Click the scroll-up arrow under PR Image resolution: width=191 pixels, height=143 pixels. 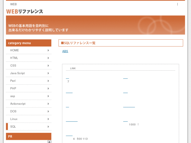tap(49, 142)
